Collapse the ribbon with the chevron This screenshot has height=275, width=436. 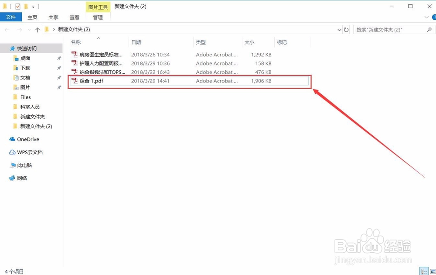(426, 17)
